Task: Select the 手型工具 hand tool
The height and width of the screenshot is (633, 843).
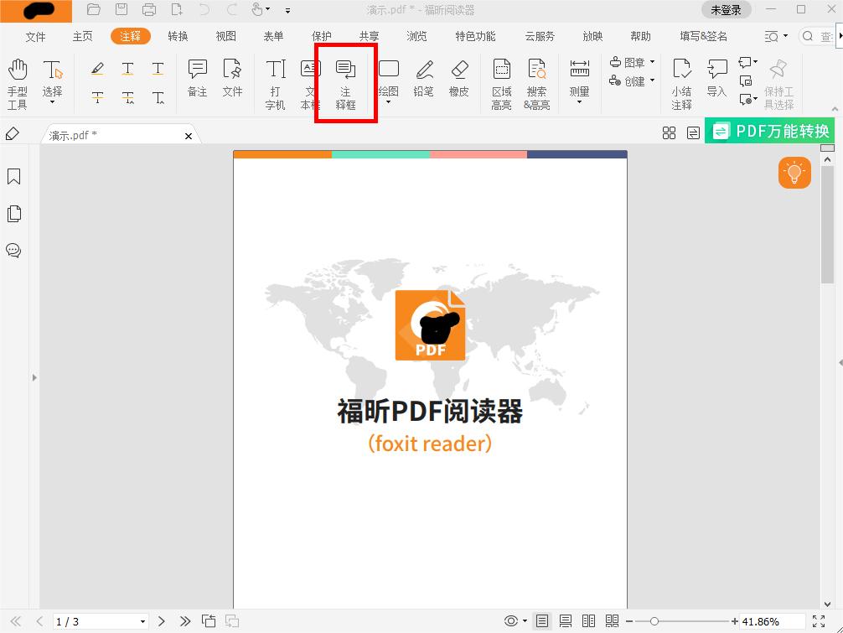Action: click(x=17, y=80)
